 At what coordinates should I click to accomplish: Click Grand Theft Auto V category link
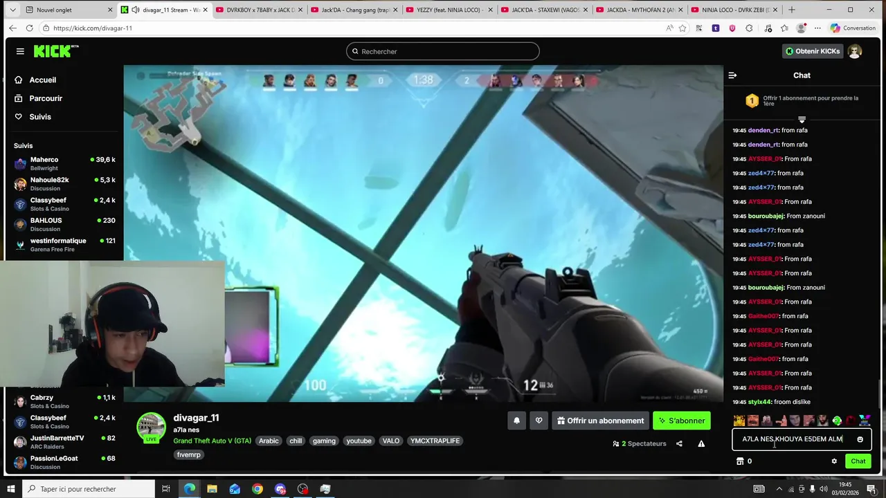point(212,441)
